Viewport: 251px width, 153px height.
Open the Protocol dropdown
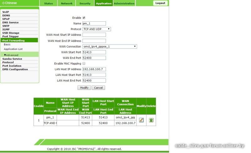coord(97,29)
